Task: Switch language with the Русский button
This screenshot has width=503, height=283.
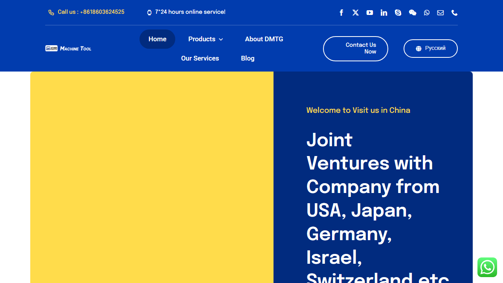Action: click(x=431, y=48)
